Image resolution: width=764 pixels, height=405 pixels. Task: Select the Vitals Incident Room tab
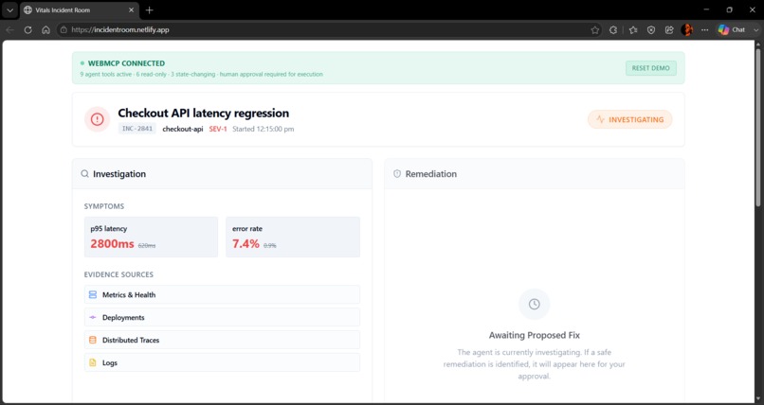click(80, 10)
